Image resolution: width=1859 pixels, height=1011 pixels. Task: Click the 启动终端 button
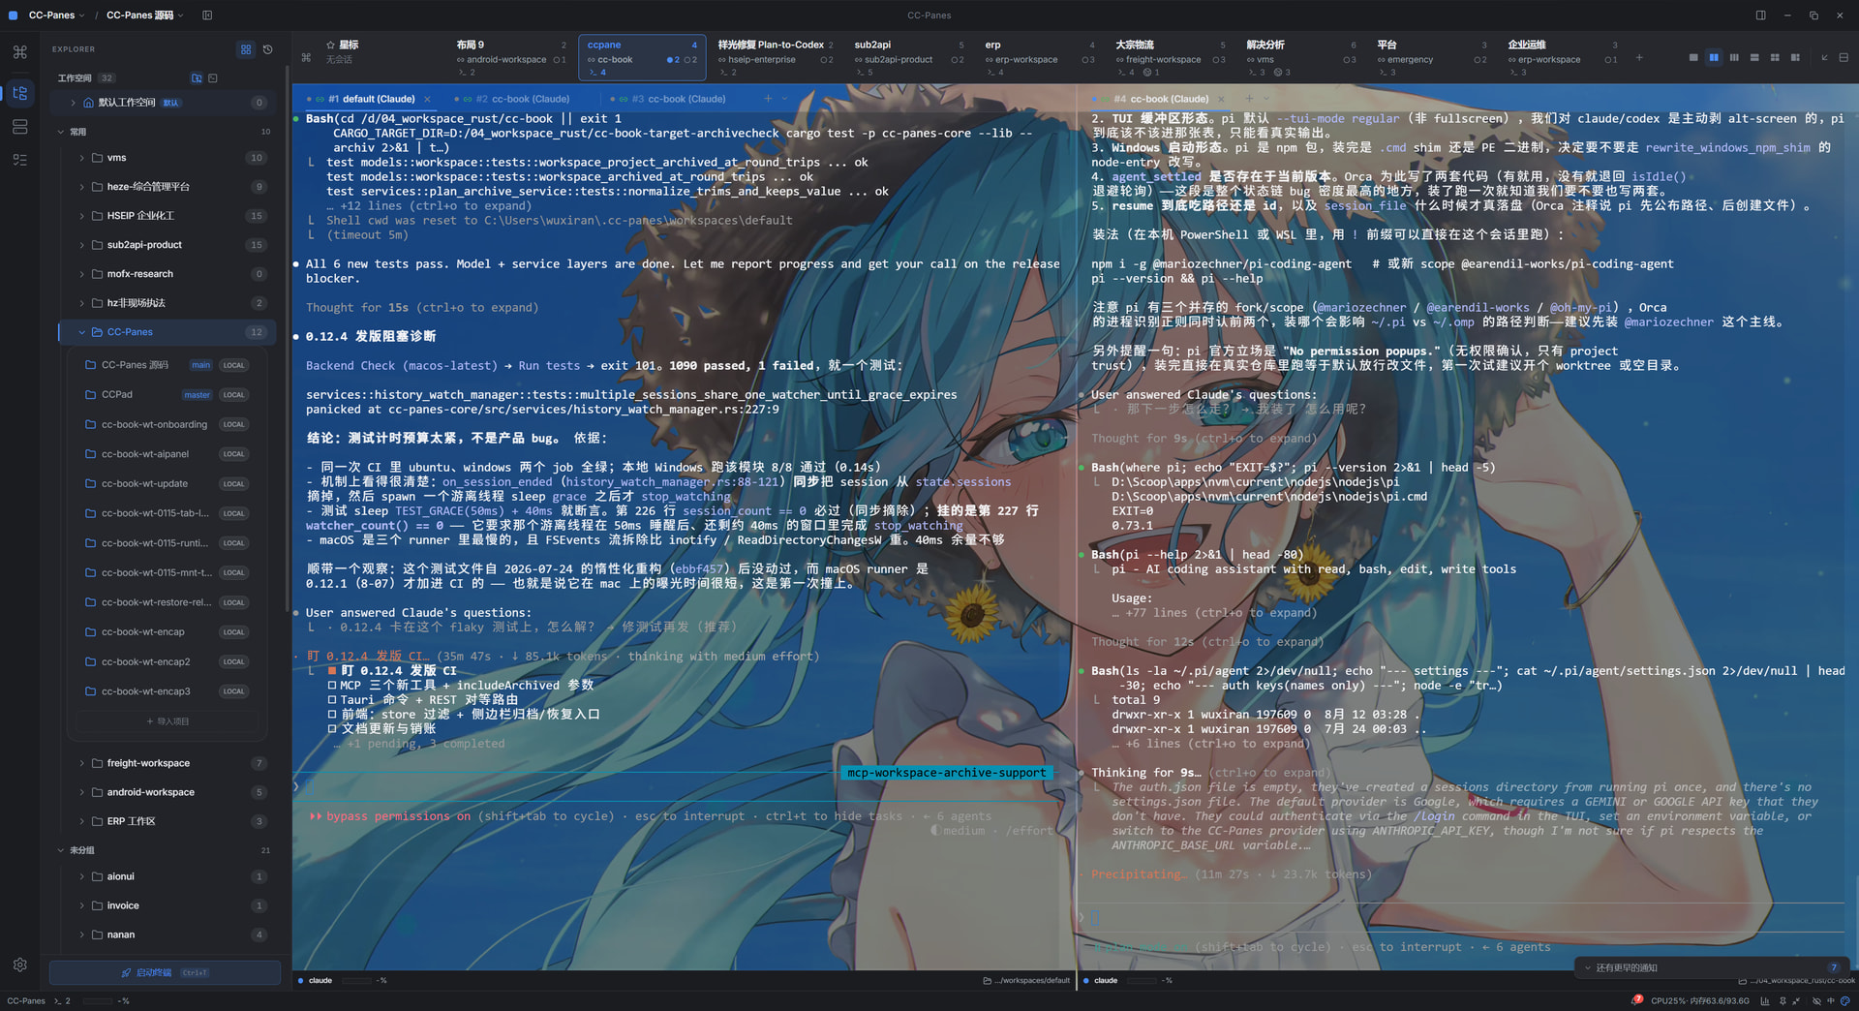(165, 972)
